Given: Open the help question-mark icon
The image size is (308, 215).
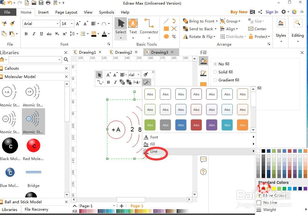Looking at the screenshot, I should click(203, 172).
